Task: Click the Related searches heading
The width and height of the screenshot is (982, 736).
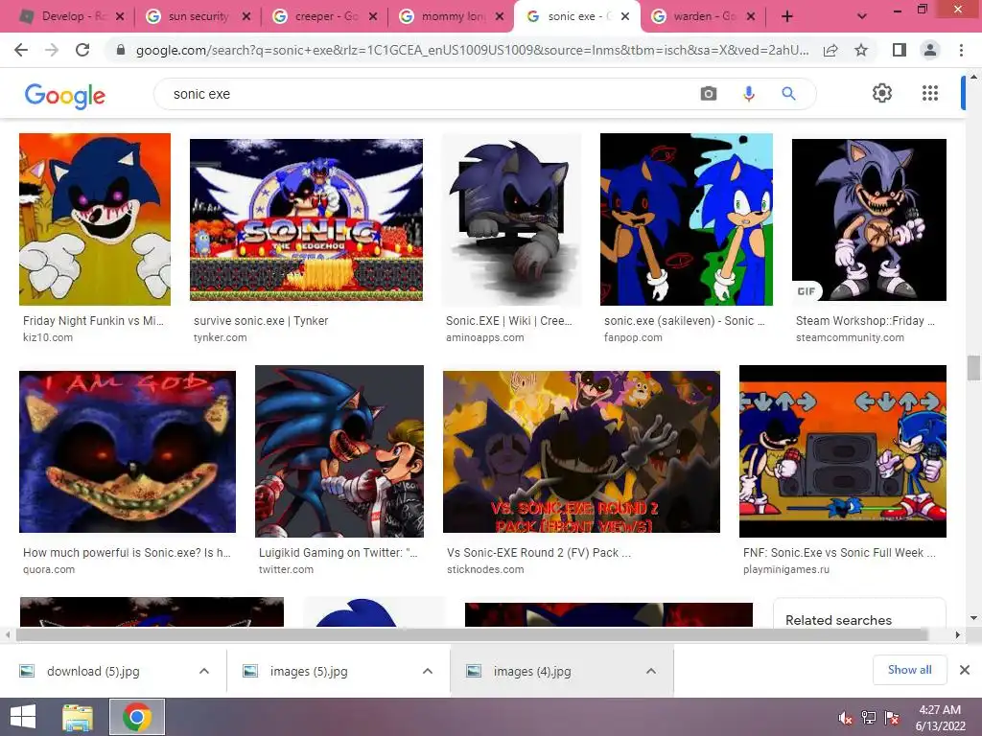Action: coord(838,620)
